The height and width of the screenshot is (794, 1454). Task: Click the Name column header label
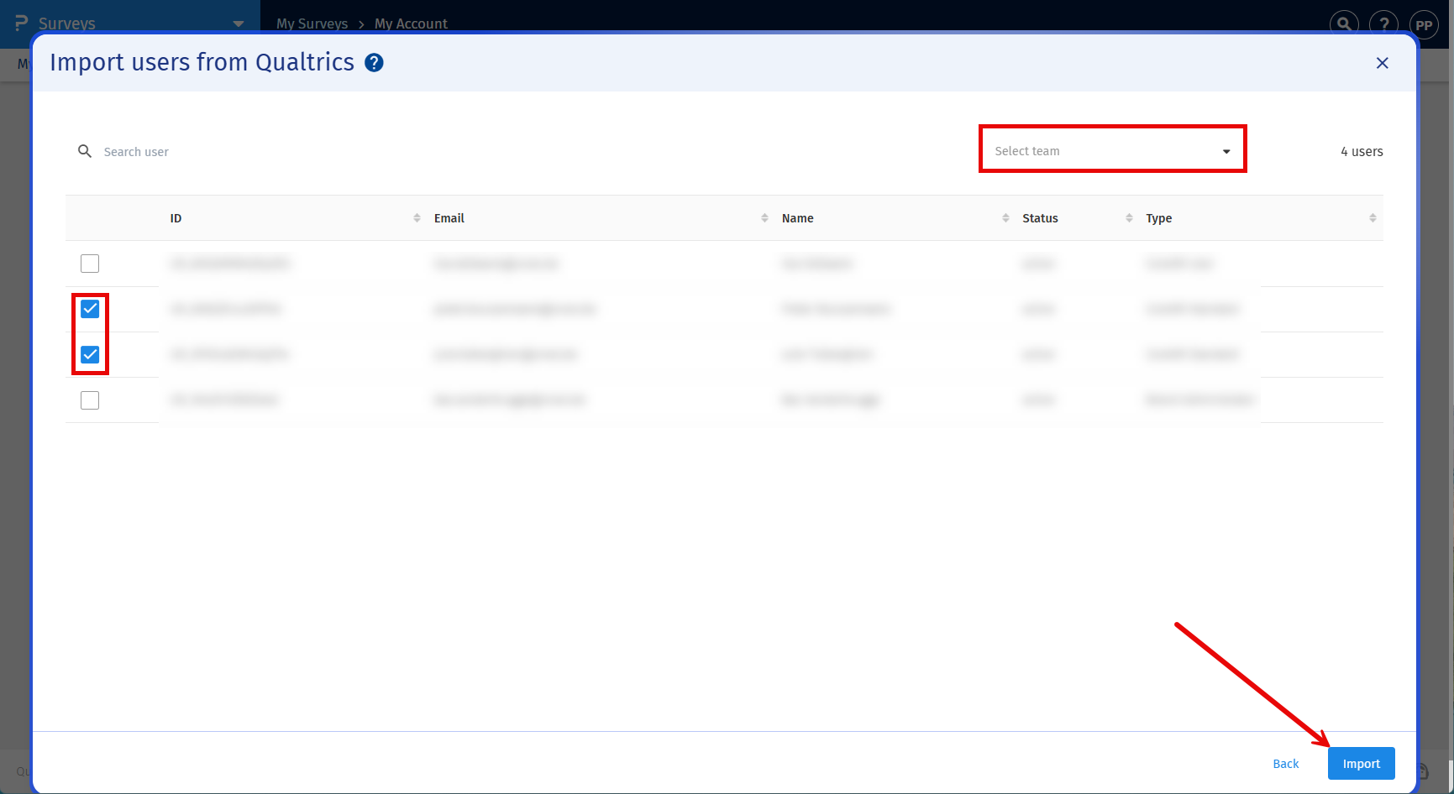pos(798,218)
